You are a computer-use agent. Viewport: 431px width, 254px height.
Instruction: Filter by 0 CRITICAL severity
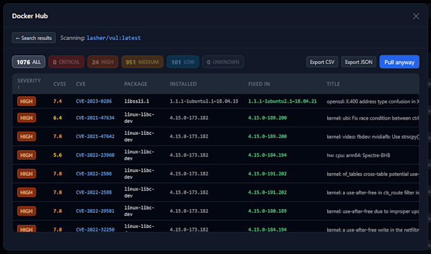[x=67, y=62]
